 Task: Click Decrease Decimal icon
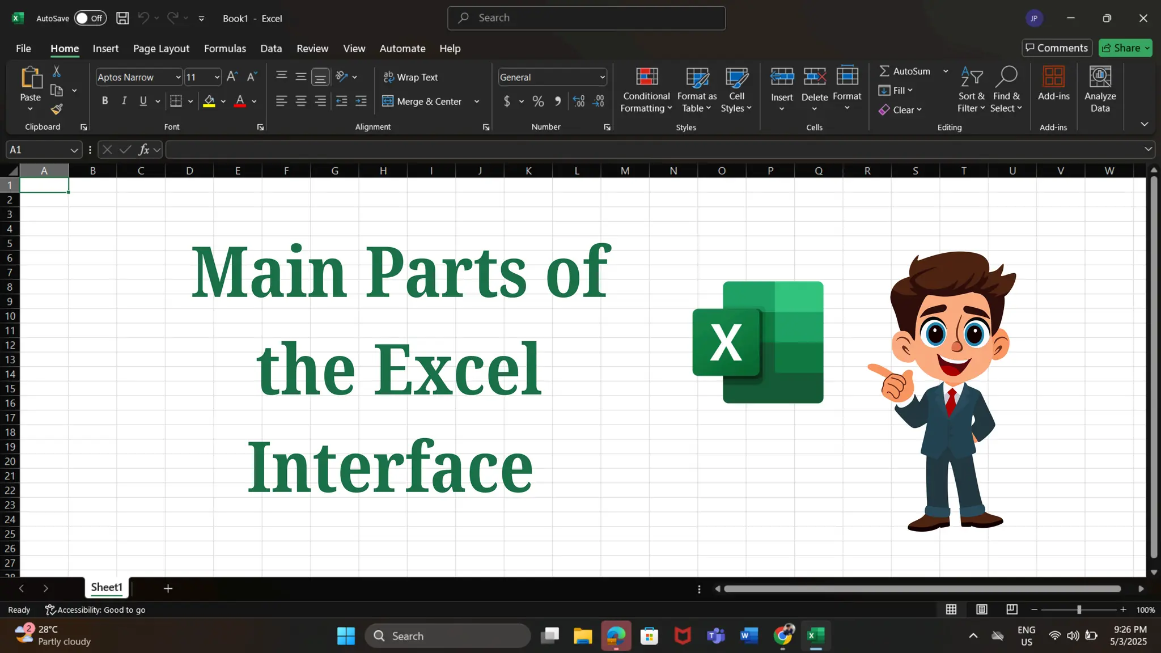pyautogui.click(x=599, y=101)
